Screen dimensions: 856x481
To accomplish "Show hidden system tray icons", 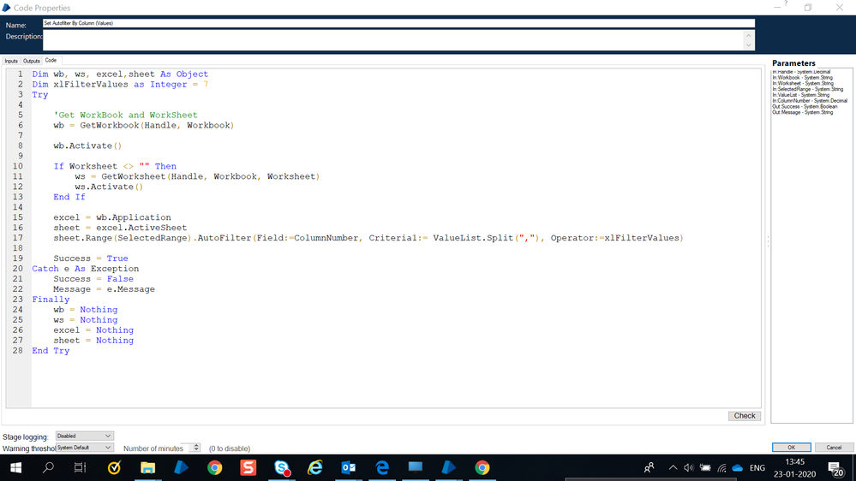I will point(673,467).
